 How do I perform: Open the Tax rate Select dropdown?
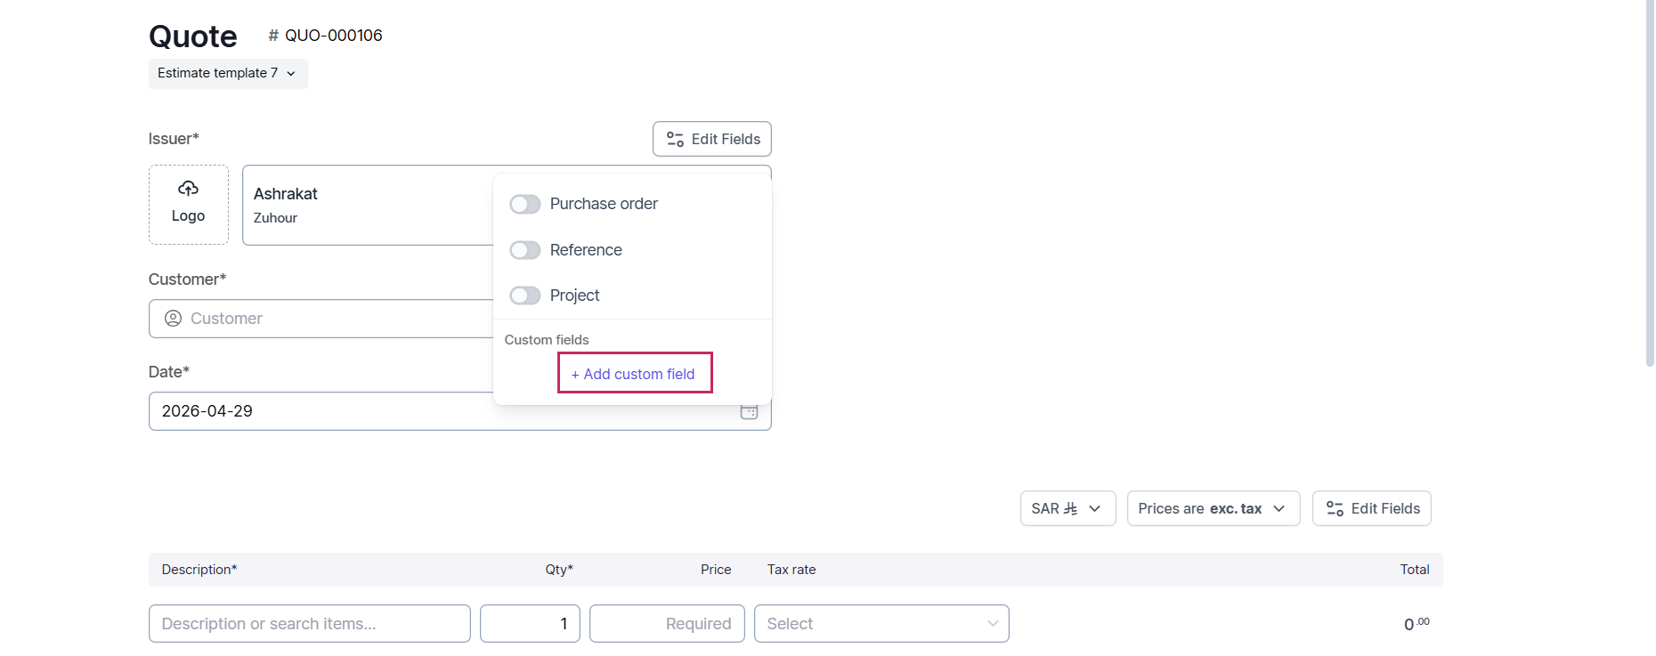coord(881,624)
